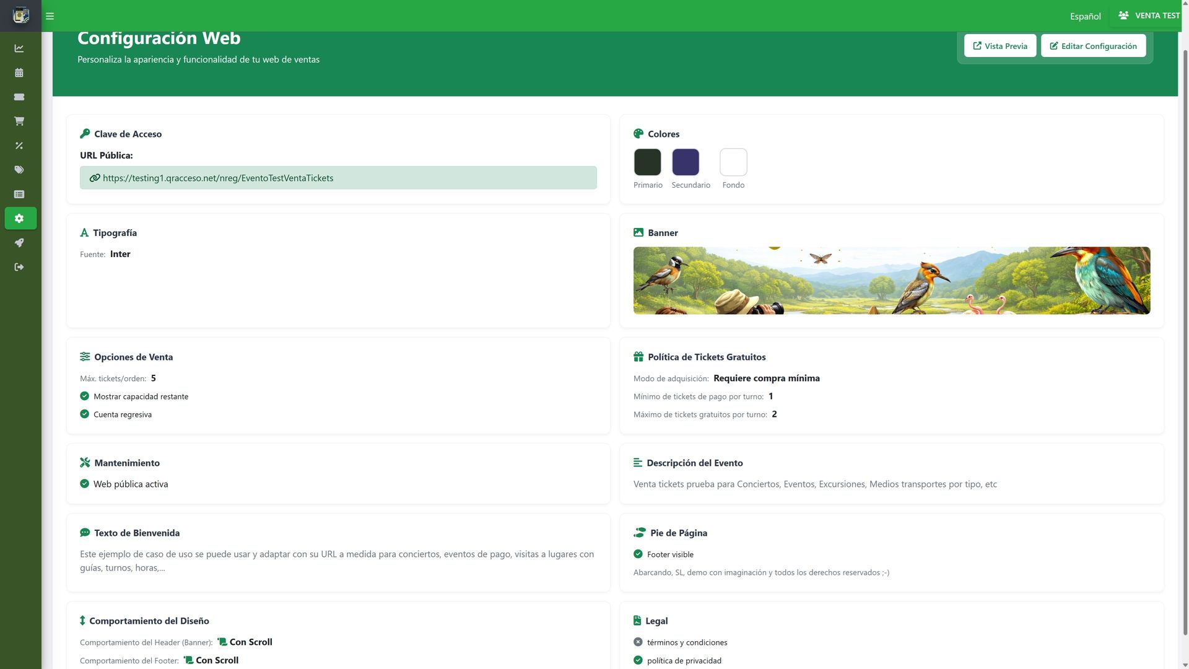Click the Primario color swatch
Image resolution: width=1189 pixels, height=669 pixels.
point(647,162)
